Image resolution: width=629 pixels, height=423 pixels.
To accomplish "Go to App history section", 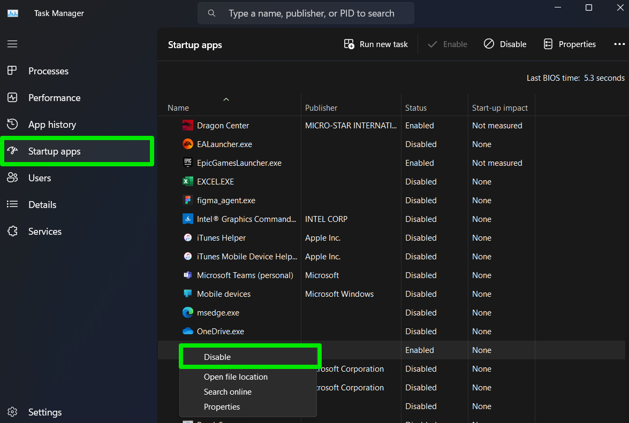I will (52, 125).
